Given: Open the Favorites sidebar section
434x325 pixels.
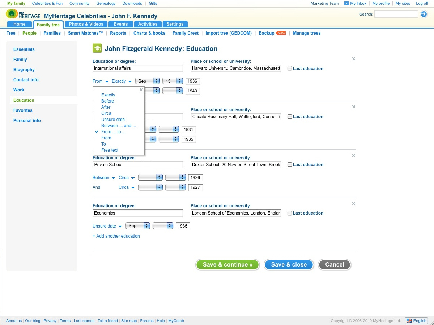Looking at the screenshot, I should pos(23,110).
